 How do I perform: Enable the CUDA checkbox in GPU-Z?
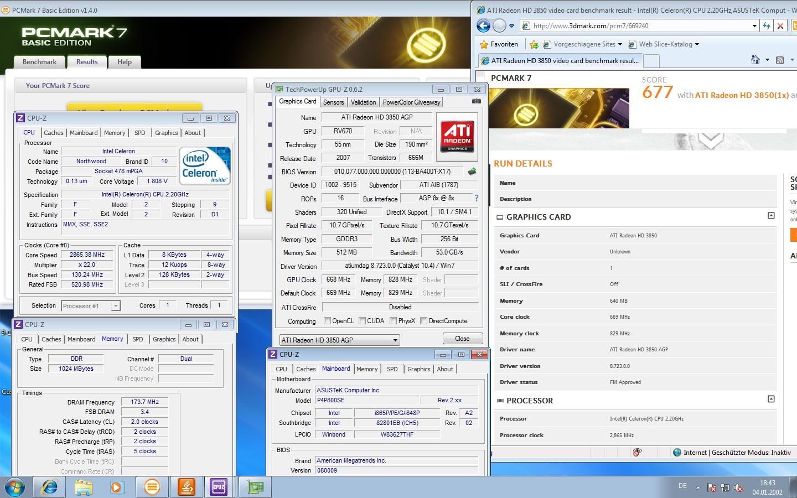pos(362,321)
